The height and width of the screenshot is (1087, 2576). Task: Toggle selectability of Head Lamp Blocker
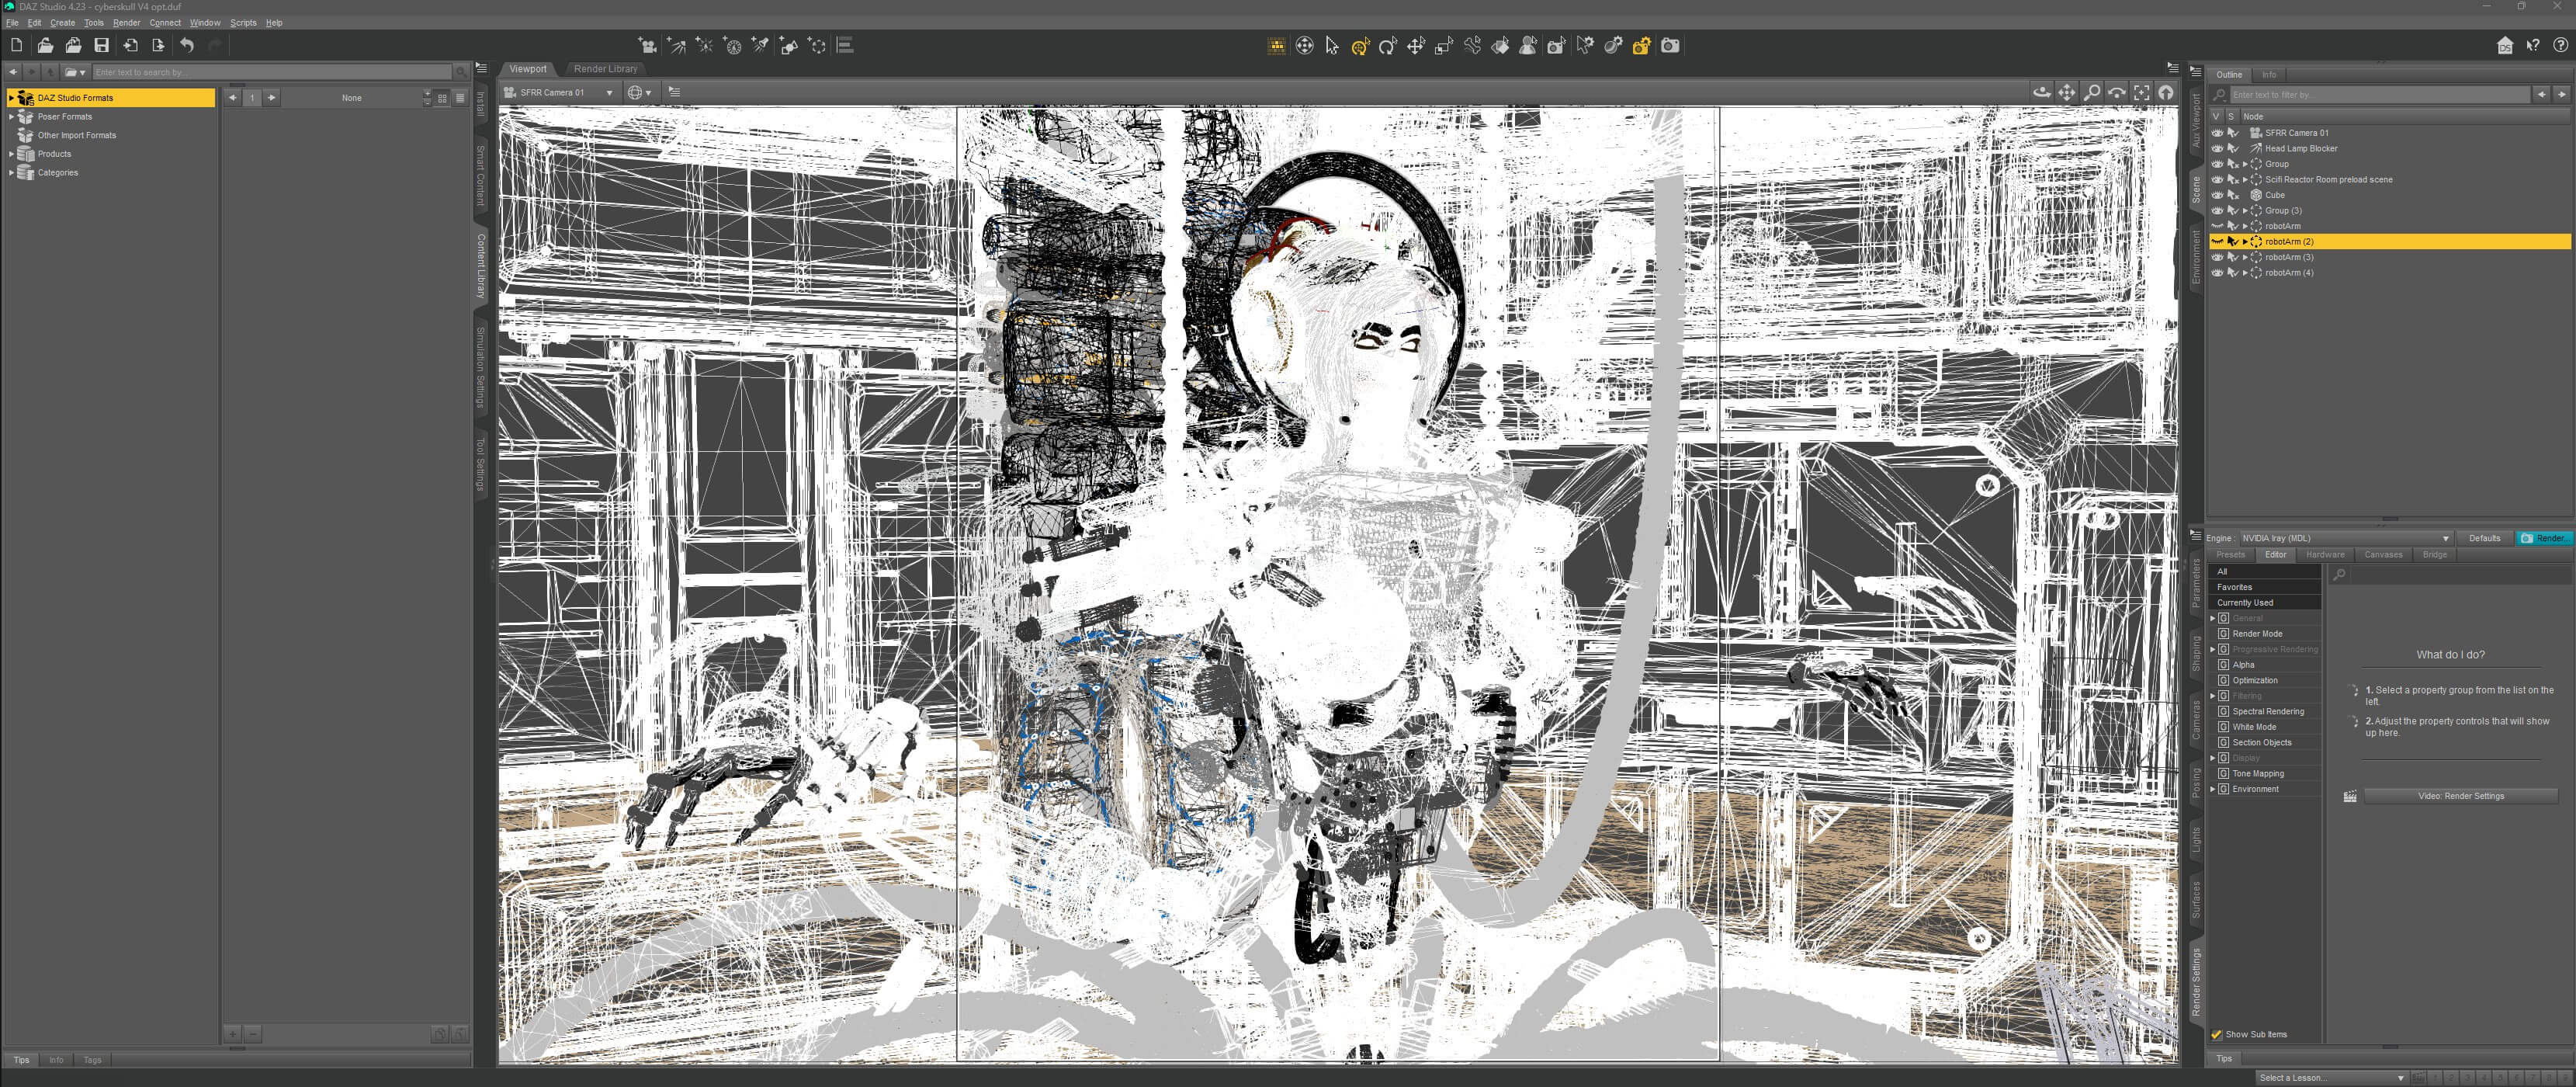coord(2233,148)
